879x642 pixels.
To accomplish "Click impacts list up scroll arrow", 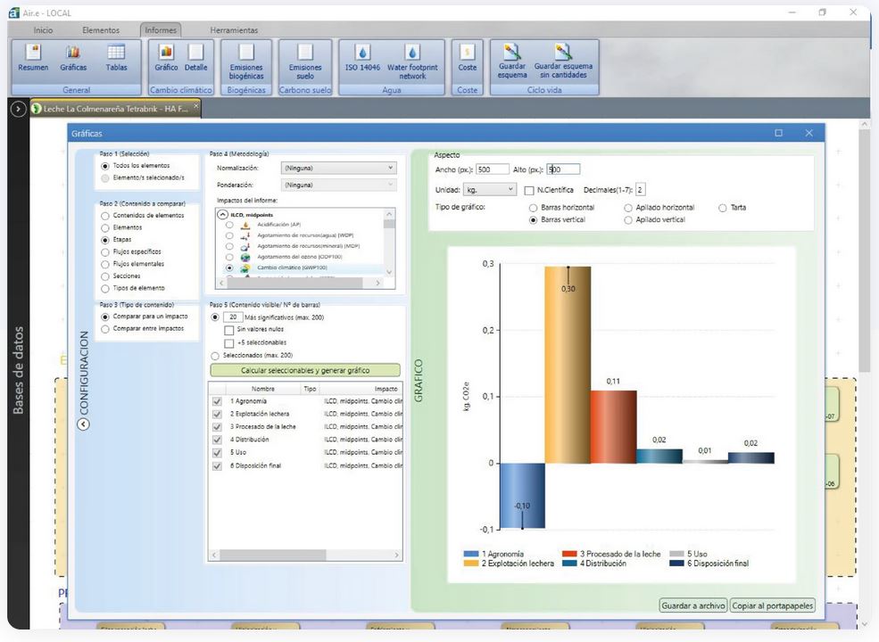I will (389, 214).
